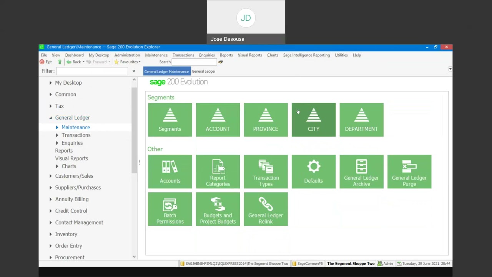492x277 pixels.
Task: Click the red Exit icon
Action: pos(42,62)
